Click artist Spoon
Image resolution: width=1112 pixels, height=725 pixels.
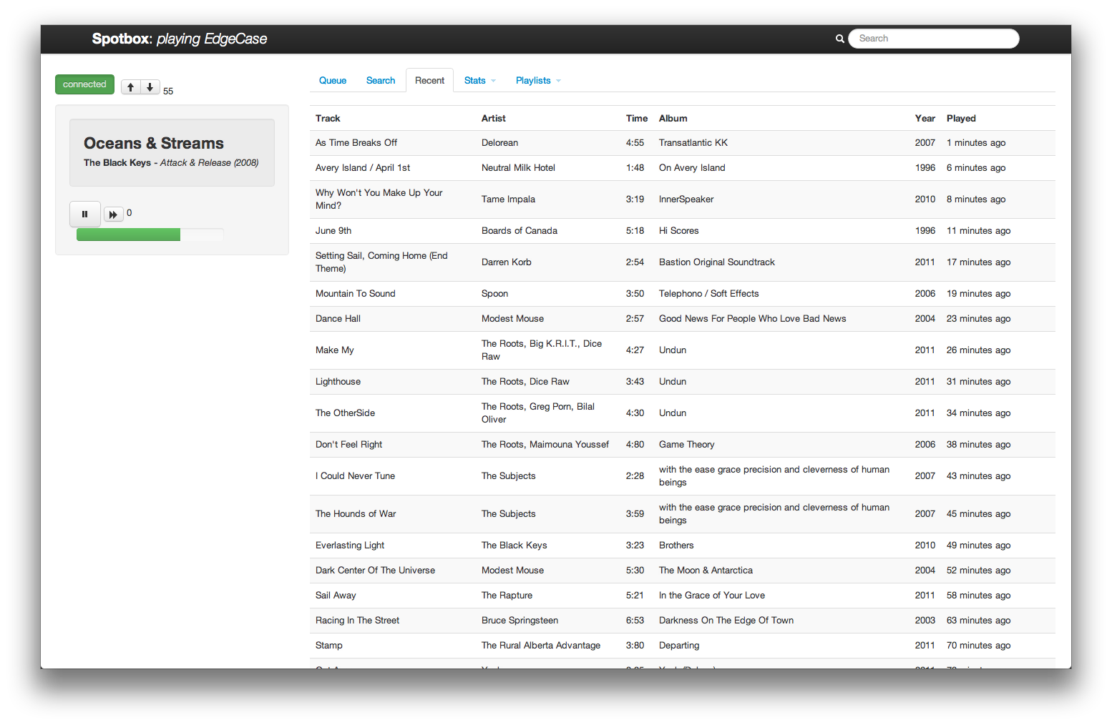(494, 294)
